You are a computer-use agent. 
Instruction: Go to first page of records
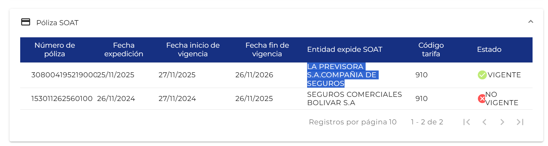click(467, 122)
